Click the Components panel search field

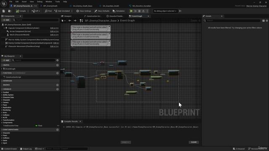[x=36, y=20]
